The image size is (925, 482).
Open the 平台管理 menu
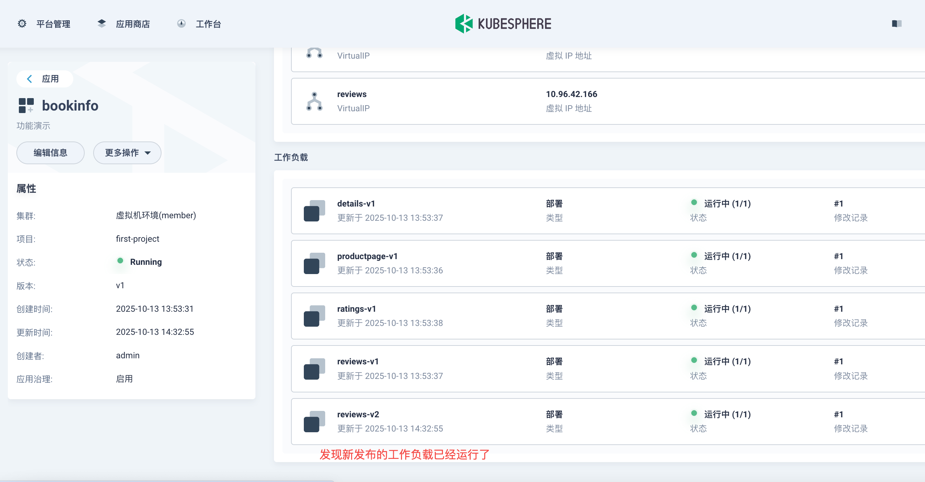tap(53, 24)
